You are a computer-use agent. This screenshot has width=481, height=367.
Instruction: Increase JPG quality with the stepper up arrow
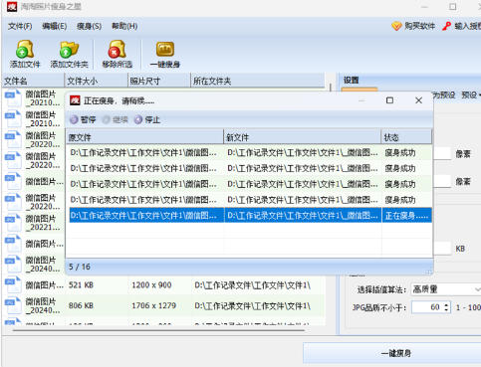[x=447, y=304]
